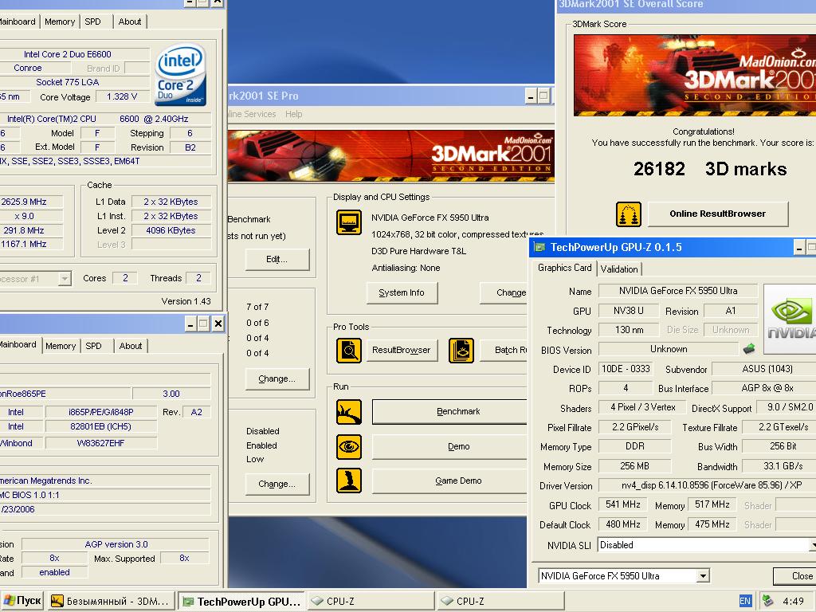Click the System Info button
Screen dimensions: 816x612
(402, 293)
